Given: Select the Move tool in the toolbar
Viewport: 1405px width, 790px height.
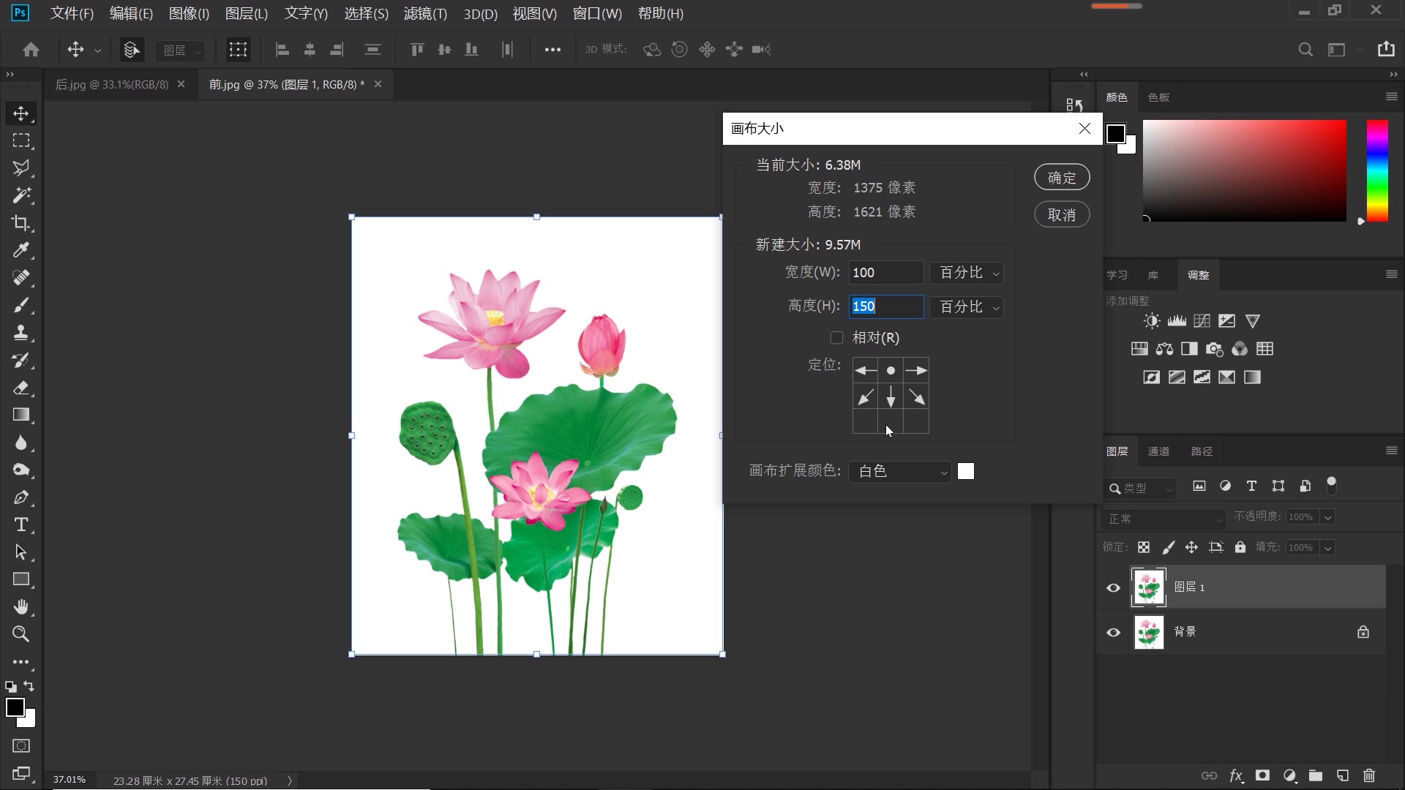Looking at the screenshot, I should [x=21, y=113].
